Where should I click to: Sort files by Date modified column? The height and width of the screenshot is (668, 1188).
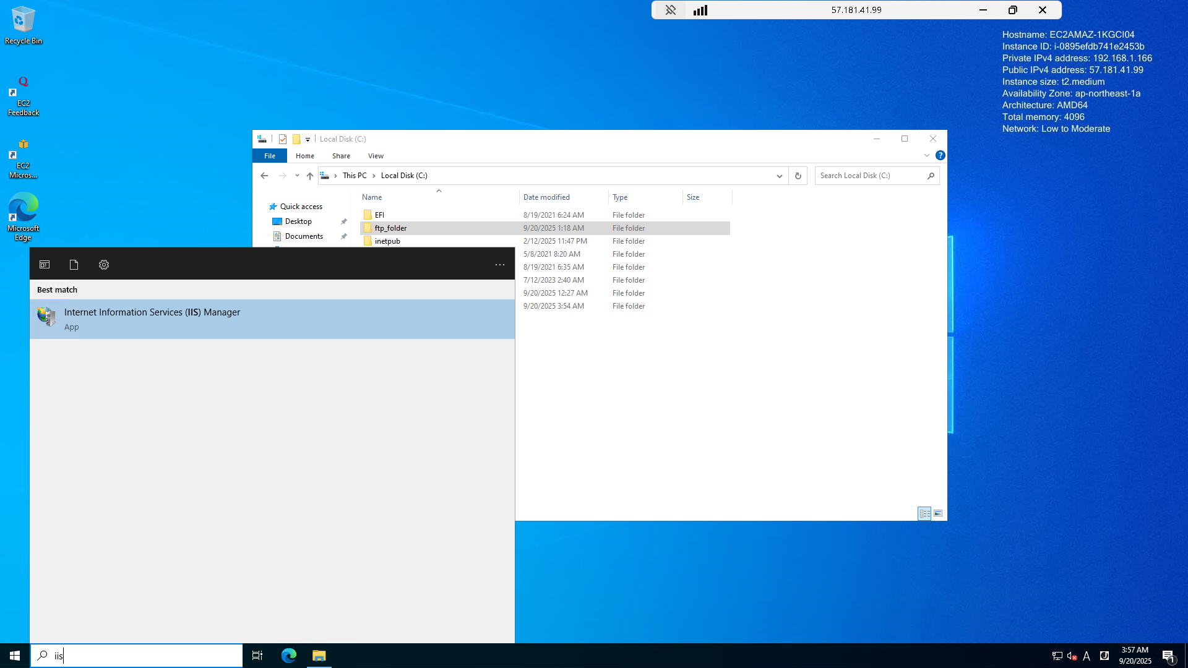click(546, 197)
